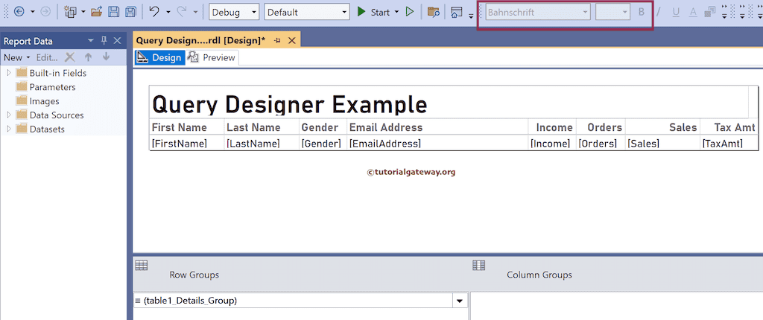Screen dimensions: 763x320
Task: Select the Last Name header cell
Action: click(262, 127)
